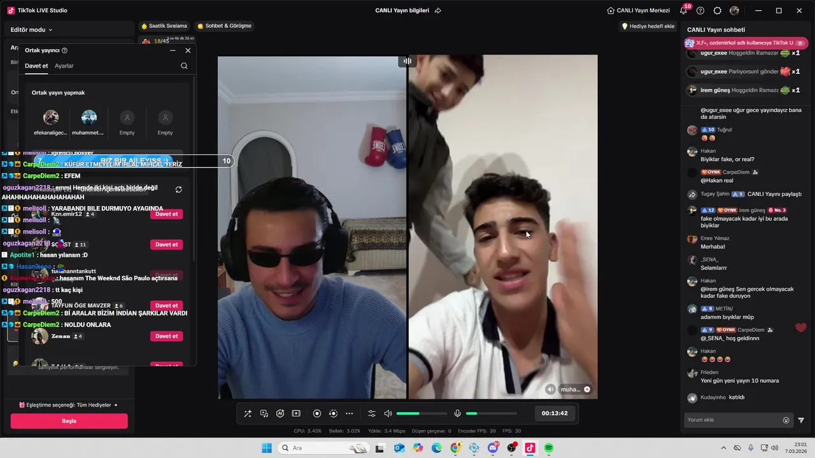
Task: Toggle the layout handle atop video split
Action: coord(407,61)
